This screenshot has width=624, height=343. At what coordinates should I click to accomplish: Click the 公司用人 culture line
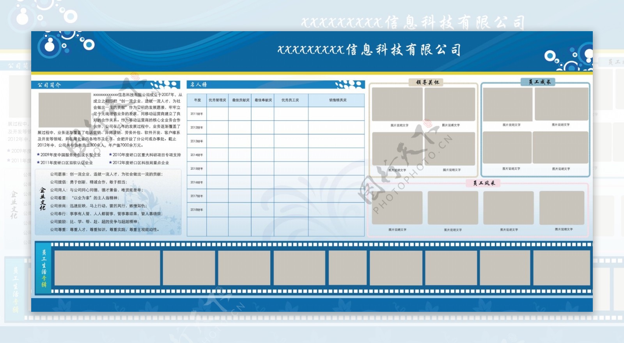(x=96, y=190)
